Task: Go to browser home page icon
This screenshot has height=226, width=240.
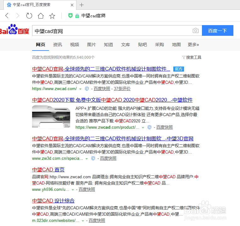Action: pos(41,16)
